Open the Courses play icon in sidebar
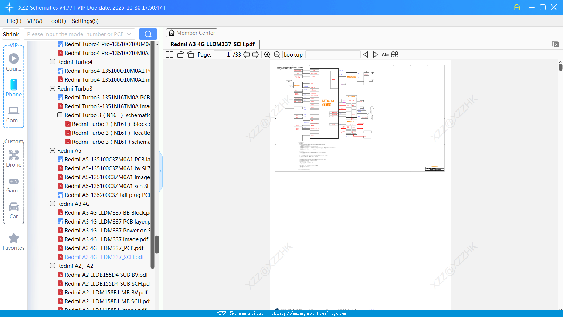Screen dimensions: 563x317 pos(14,58)
